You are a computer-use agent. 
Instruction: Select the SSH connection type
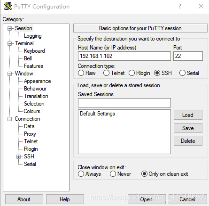[x=157, y=73]
